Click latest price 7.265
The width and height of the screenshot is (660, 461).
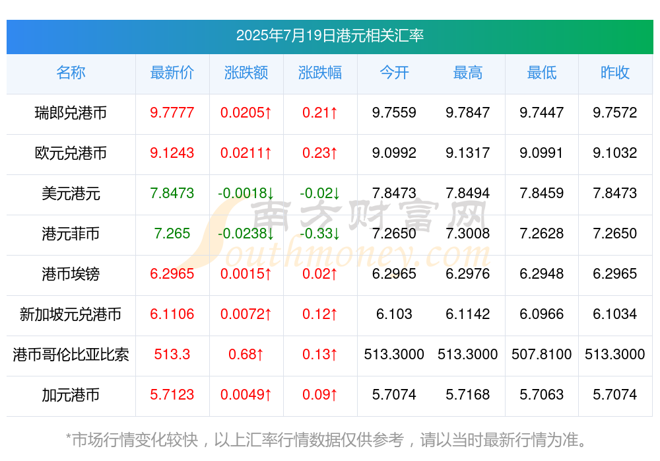[x=172, y=233]
